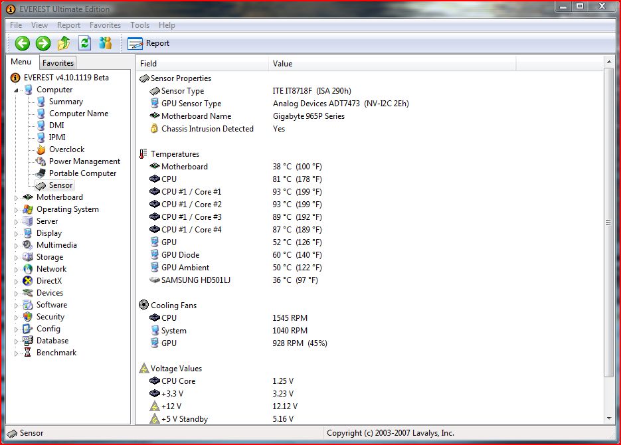Click the scrollbar down arrow

tap(609, 418)
